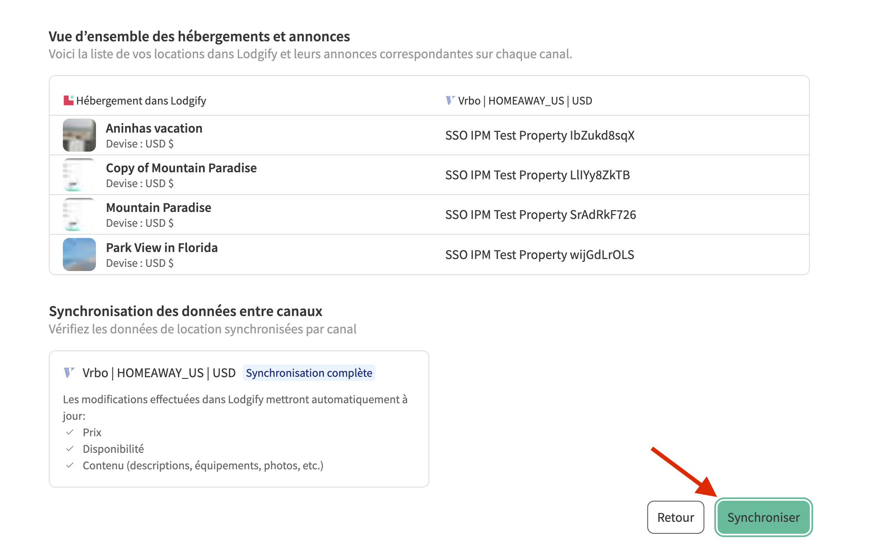Viewport: 876px width, 547px height.
Task: Click the SSO IPM Test Property IbZukd8sqX listing
Action: point(540,136)
